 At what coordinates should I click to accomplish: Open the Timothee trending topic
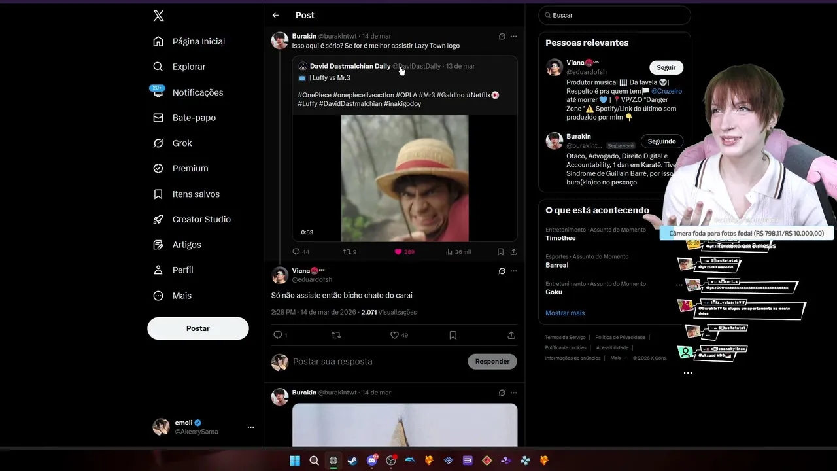[x=560, y=238]
